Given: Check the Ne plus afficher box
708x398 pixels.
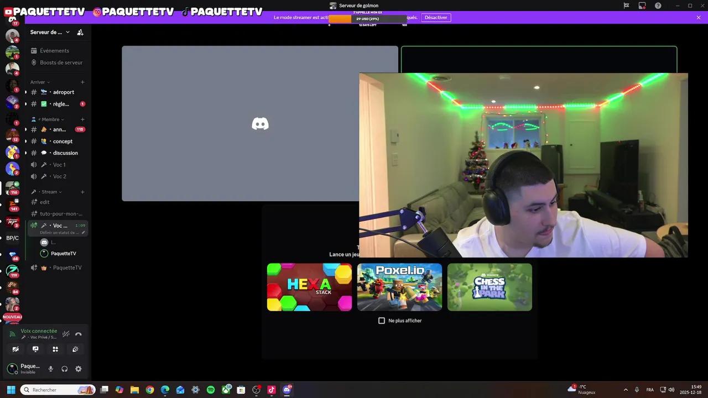Looking at the screenshot, I should pyautogui.click(x=382, y=321).
